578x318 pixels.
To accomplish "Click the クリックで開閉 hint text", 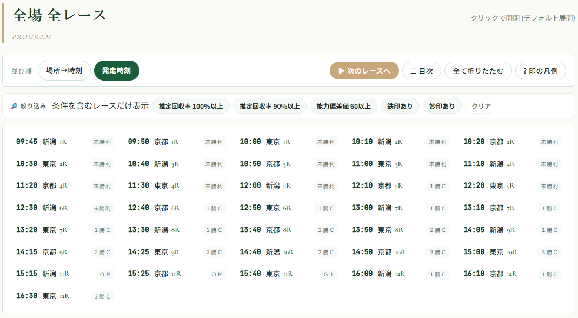I will (523, 18).
